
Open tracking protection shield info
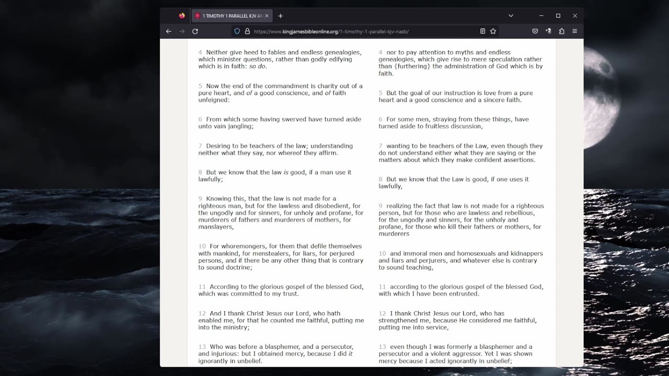(237, 31)
